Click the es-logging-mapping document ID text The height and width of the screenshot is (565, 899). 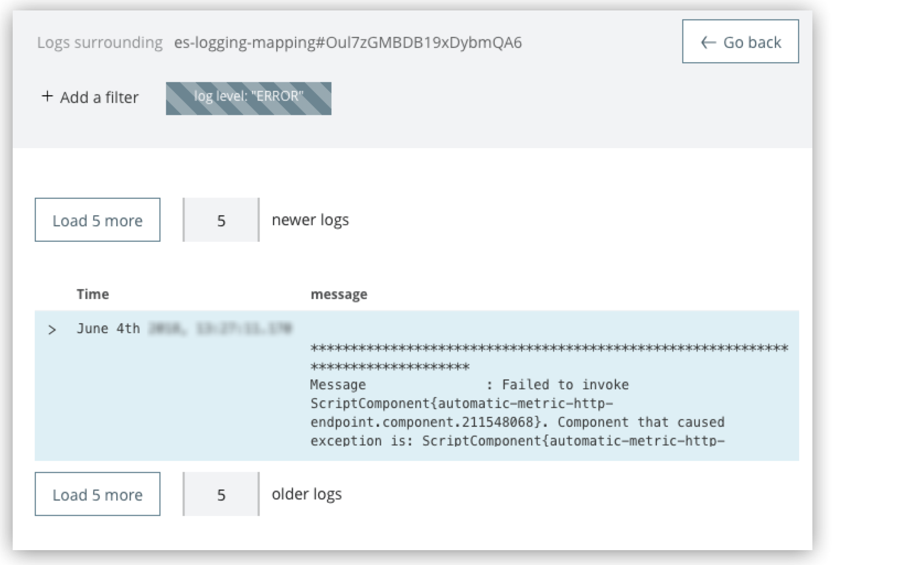(347, 42)
